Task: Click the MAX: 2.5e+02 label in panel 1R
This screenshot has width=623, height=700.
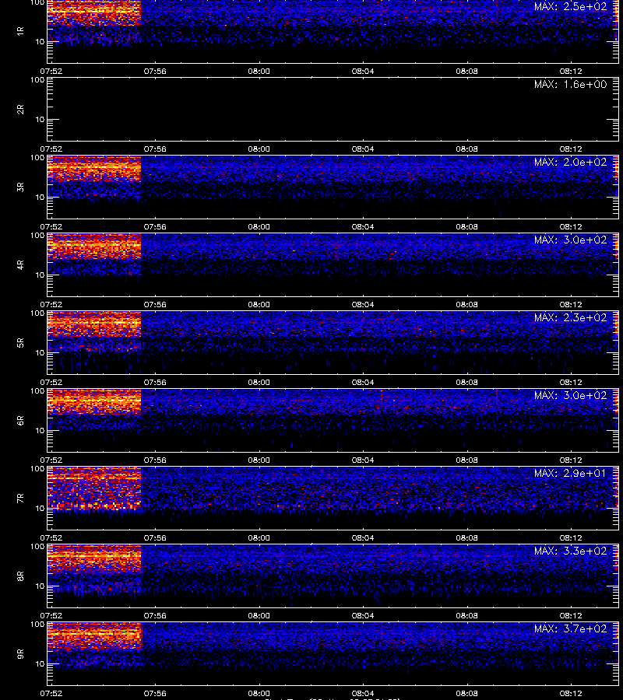Action: tap(570, 7)
